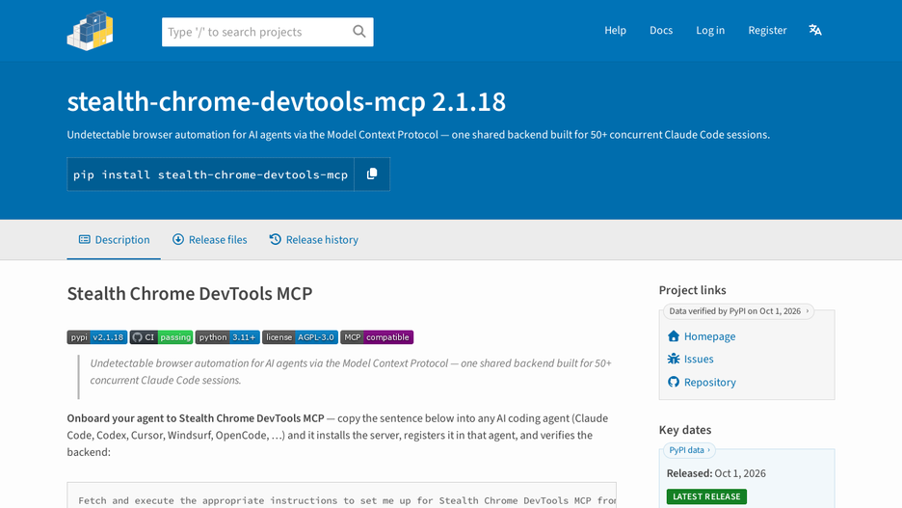The width and height of the screenshot is (902, 508).
Task: Click the CI passing badge
Action: coord(161,337)
